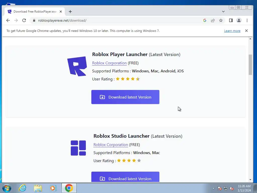Screen dimensions: 257x193
Task: Download latest version of Roblox Player Launcher
Action: pyautogui.click(x=125, y=97)
